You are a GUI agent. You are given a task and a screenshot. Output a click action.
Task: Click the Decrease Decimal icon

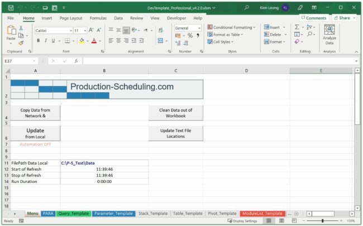click(x=185, y=43)
